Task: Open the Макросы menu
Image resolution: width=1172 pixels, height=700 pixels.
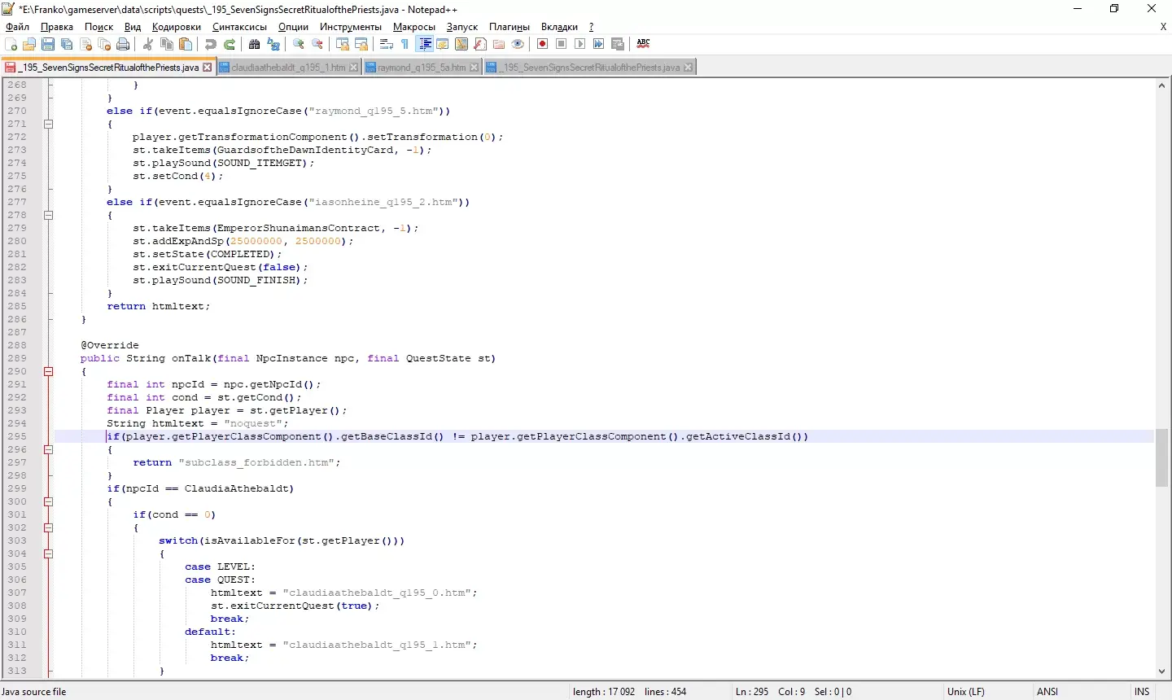Action: point(414,27)
